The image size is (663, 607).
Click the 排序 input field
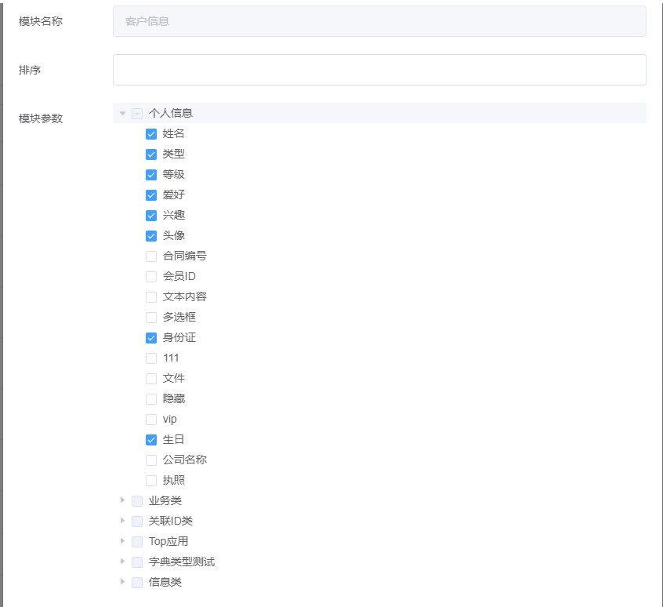coord(379,70)
